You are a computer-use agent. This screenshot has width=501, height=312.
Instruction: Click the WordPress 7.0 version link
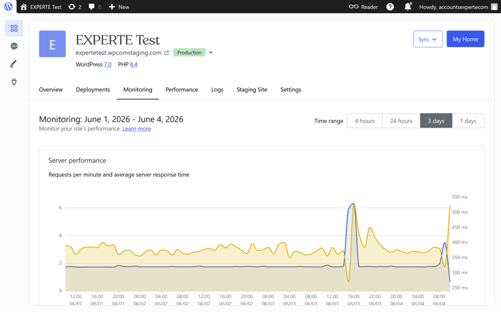coord(108,64)
